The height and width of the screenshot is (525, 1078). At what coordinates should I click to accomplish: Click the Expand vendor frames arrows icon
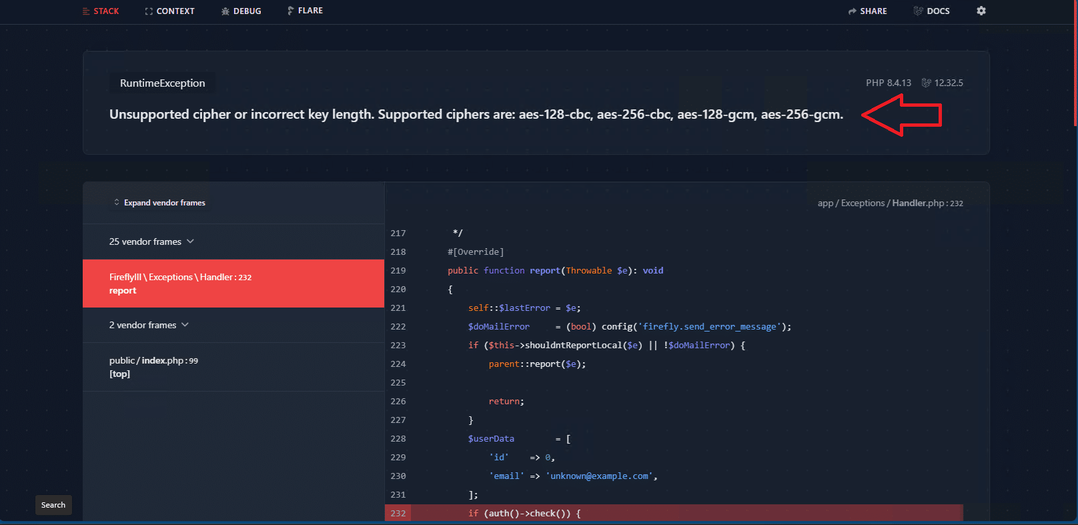click(x=117, y=202)
